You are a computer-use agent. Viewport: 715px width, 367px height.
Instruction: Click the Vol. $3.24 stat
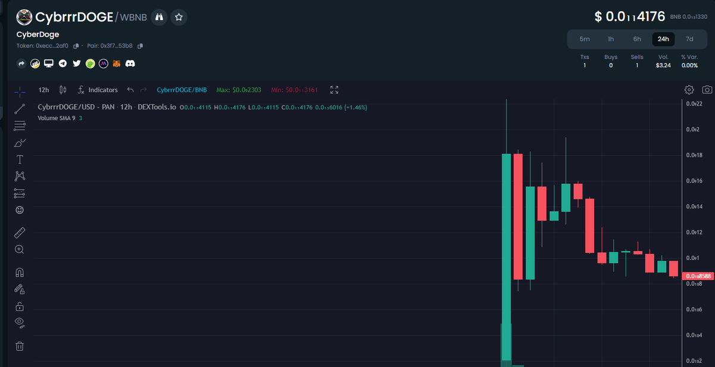663,61
